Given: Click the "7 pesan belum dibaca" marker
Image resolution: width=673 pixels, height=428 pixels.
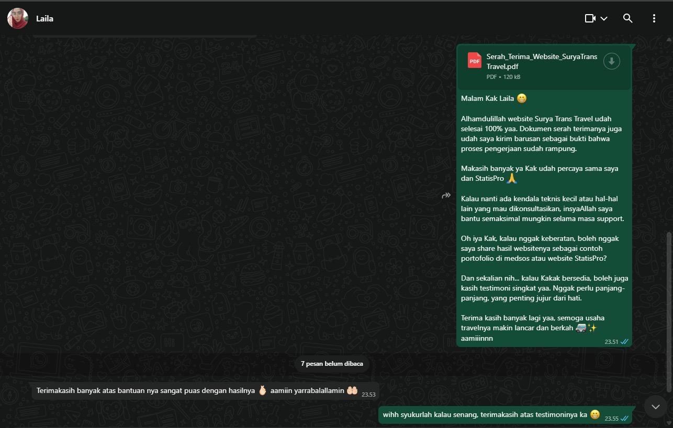Looking at the screenshot, I should (x=332, y=364).
